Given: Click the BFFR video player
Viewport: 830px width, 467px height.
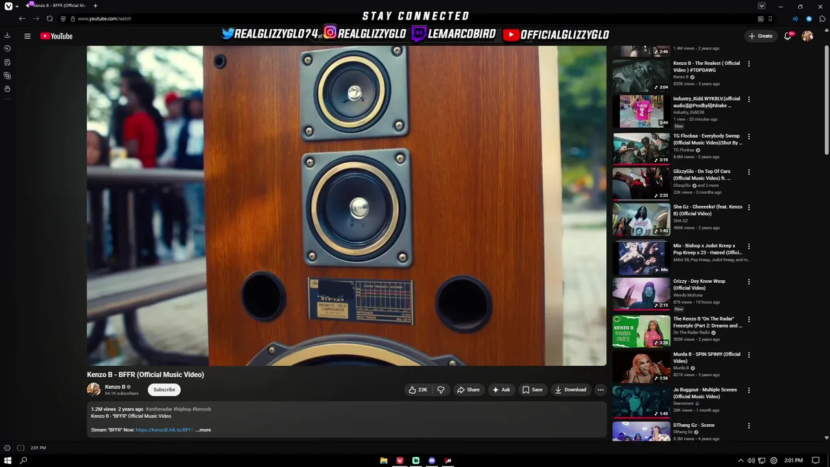Looking at the screenshot, I should tap(347, 206).
